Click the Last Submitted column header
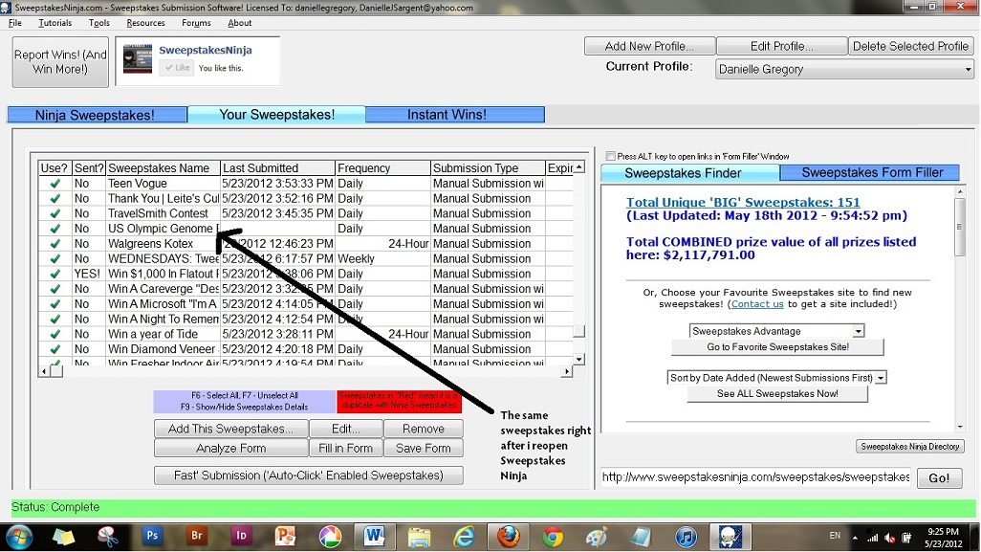 (277, 167)
